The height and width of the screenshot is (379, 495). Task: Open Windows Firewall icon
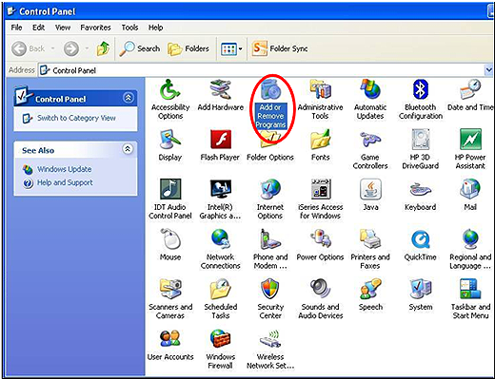coord(221,349)
